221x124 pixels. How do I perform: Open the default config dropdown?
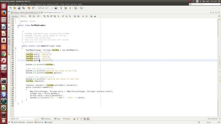(x=45, y=8)
